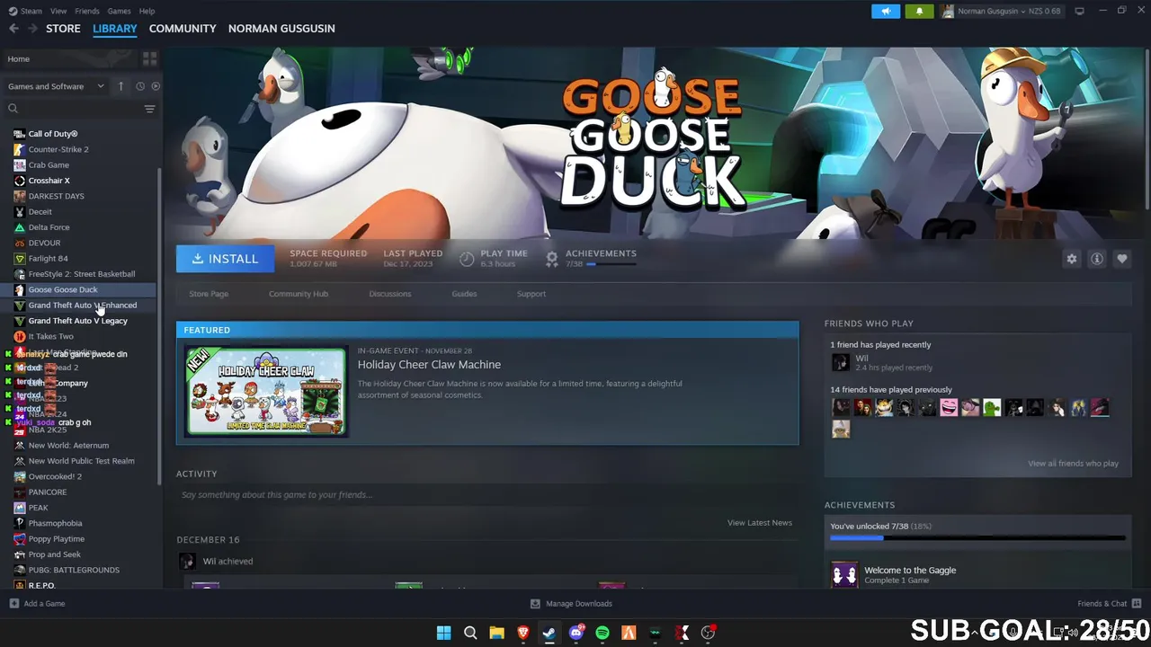Click the play time clock icon

[467, 259]
